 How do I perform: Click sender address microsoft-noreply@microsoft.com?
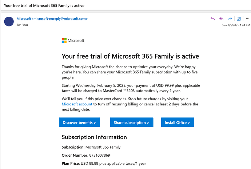coord(60,19)
